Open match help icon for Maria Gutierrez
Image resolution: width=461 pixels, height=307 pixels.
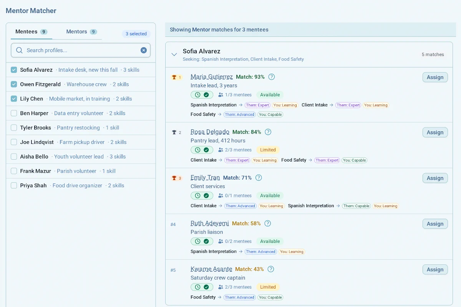(x=272, y=77)
